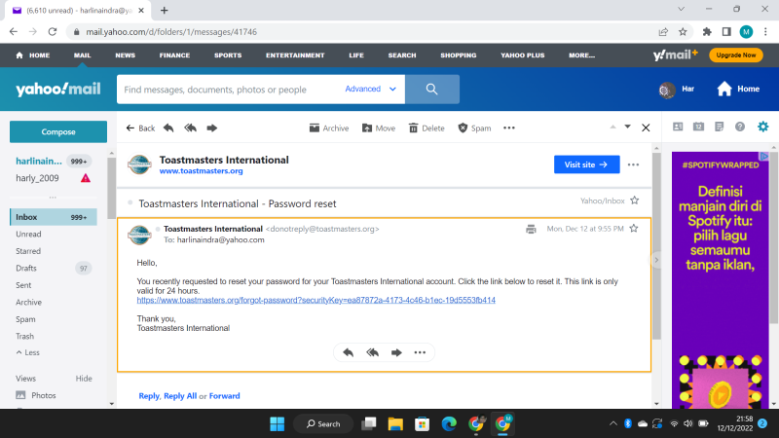Open the contacts panel icon

[678, 127]
